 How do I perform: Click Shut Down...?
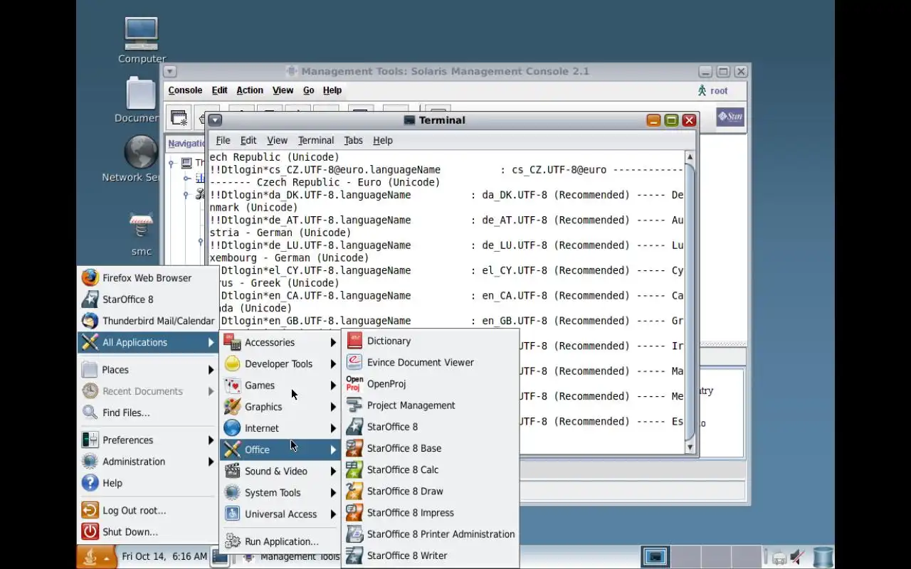pyautogui.click(x=147, y=532)
